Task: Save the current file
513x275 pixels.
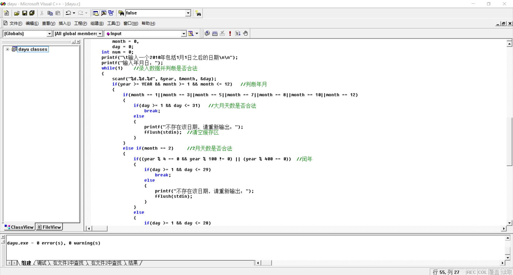Action: point(25,13)
